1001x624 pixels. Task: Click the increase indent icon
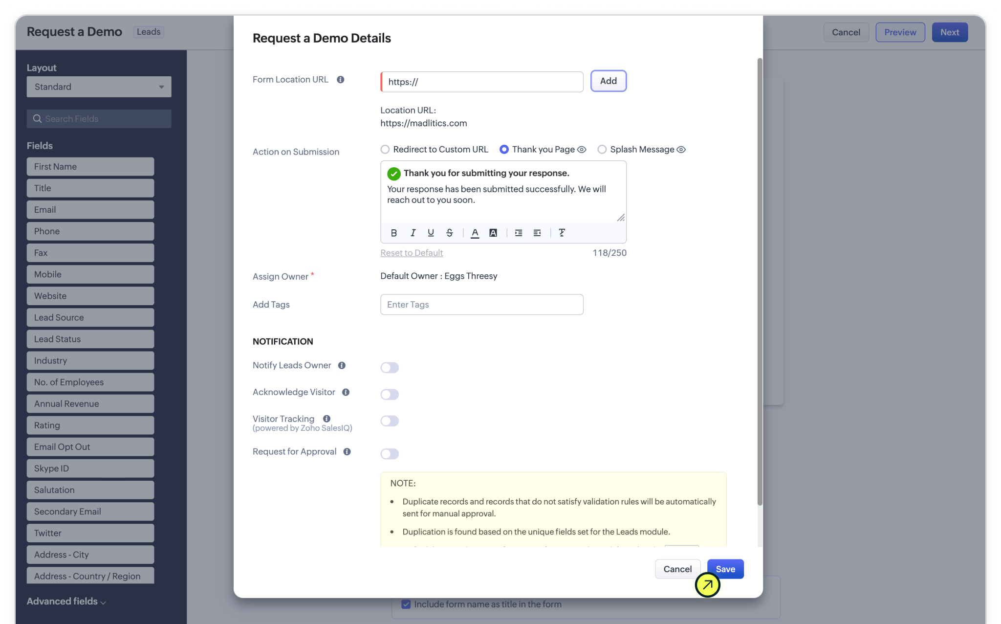coord(519,233)
